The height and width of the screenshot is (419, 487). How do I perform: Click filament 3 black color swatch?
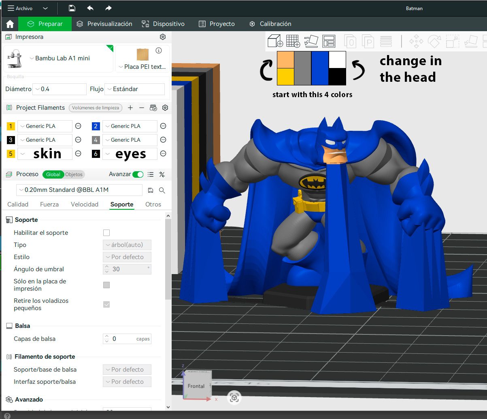[11, 140]
